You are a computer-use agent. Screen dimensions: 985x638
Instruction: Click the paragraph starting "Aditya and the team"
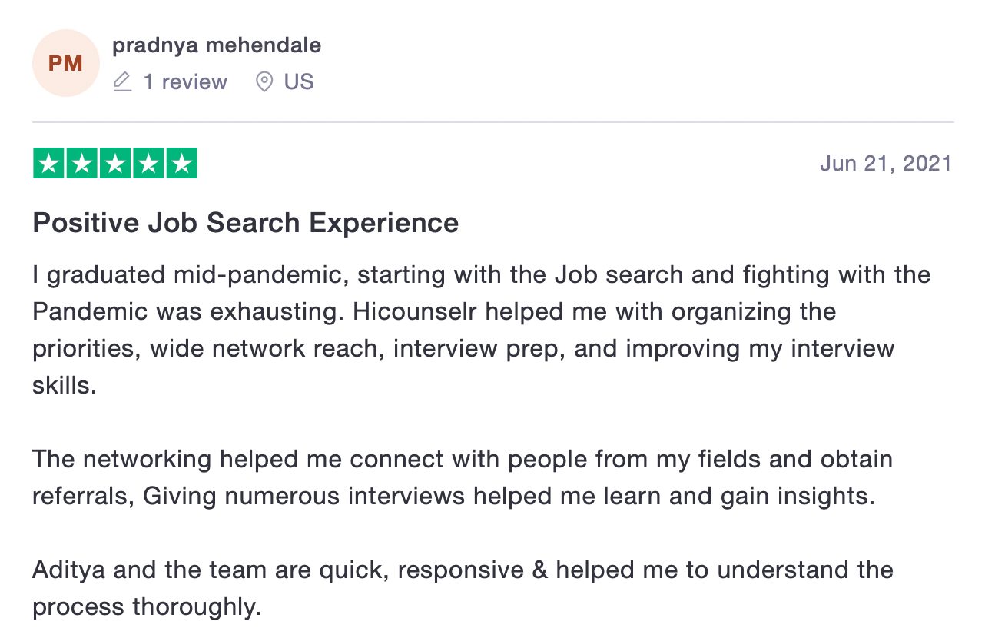tap(462, 588)
